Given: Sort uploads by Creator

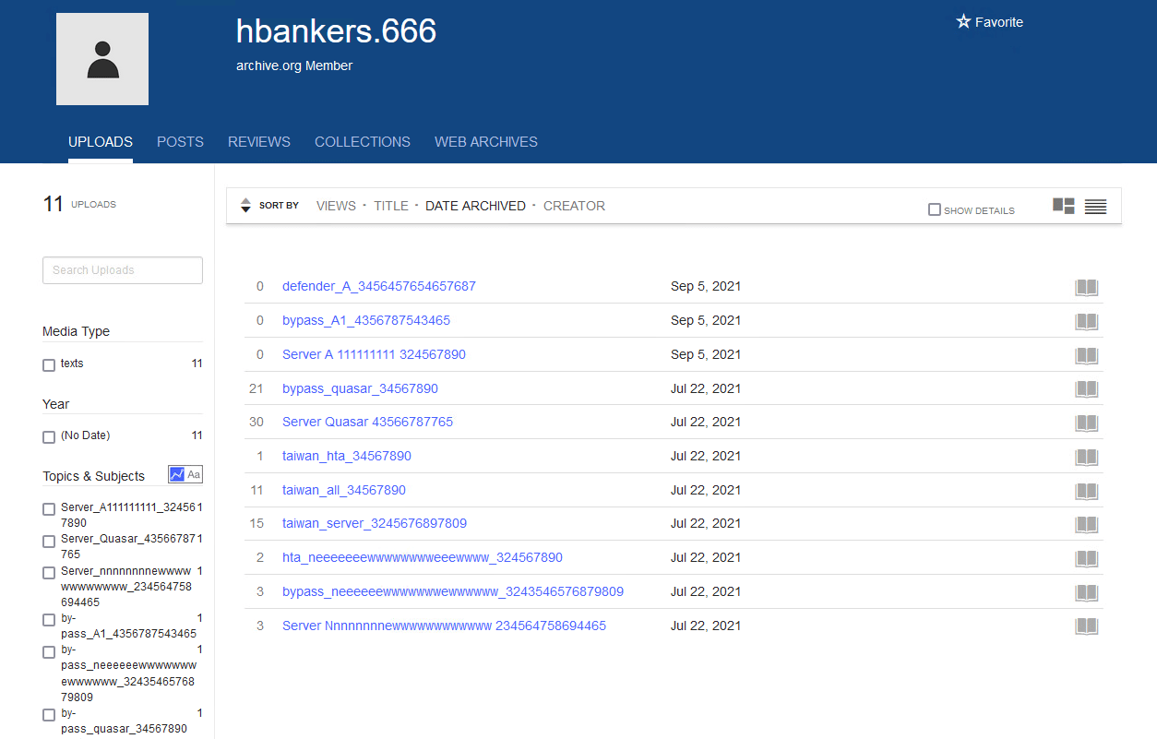Looking at the screenshot, I should pyautogui.click(x=574, y=206).
